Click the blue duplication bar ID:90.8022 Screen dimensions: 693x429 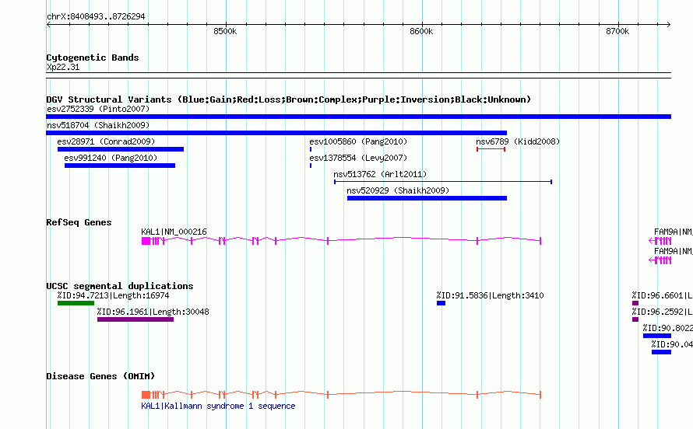pos(657,336)
